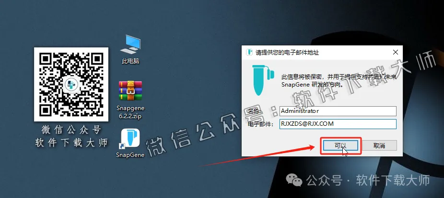Focus the 名称 field containing Administrator
The image size is (444, 198).
[338, 111]
